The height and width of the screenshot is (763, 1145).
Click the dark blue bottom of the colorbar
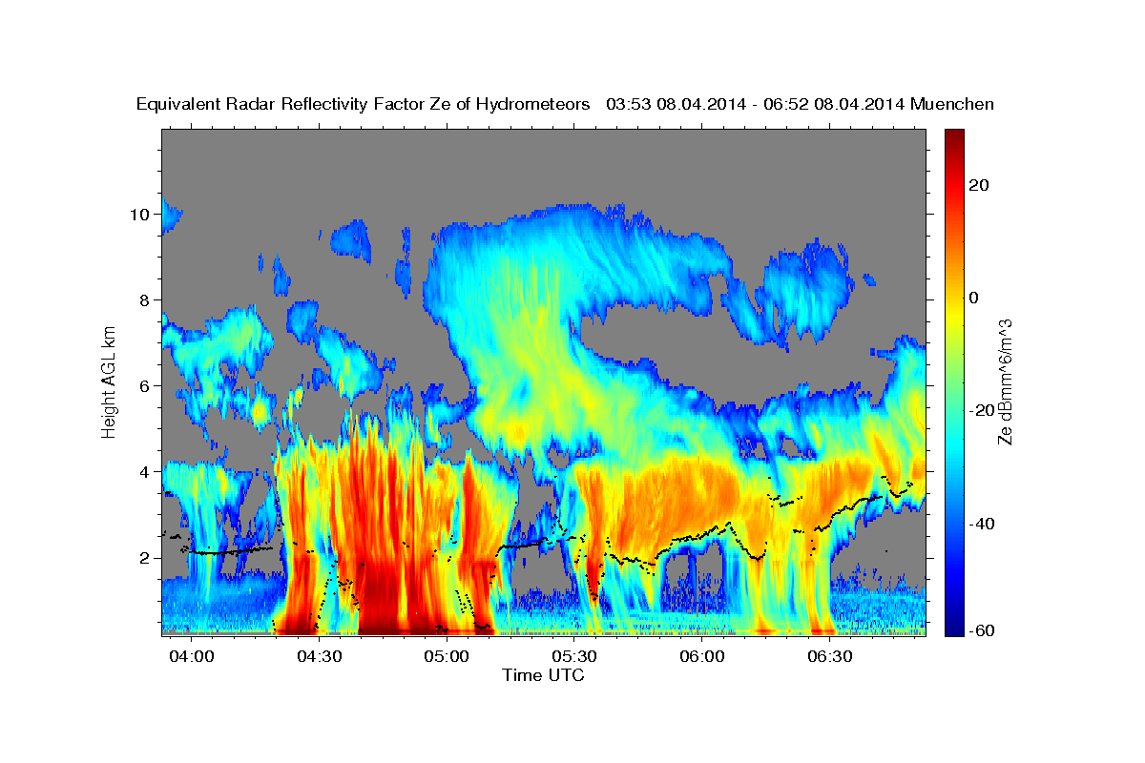pos(954,629)
